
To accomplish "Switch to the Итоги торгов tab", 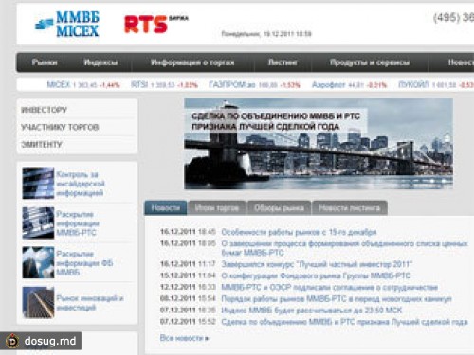I will click(216, 208).
